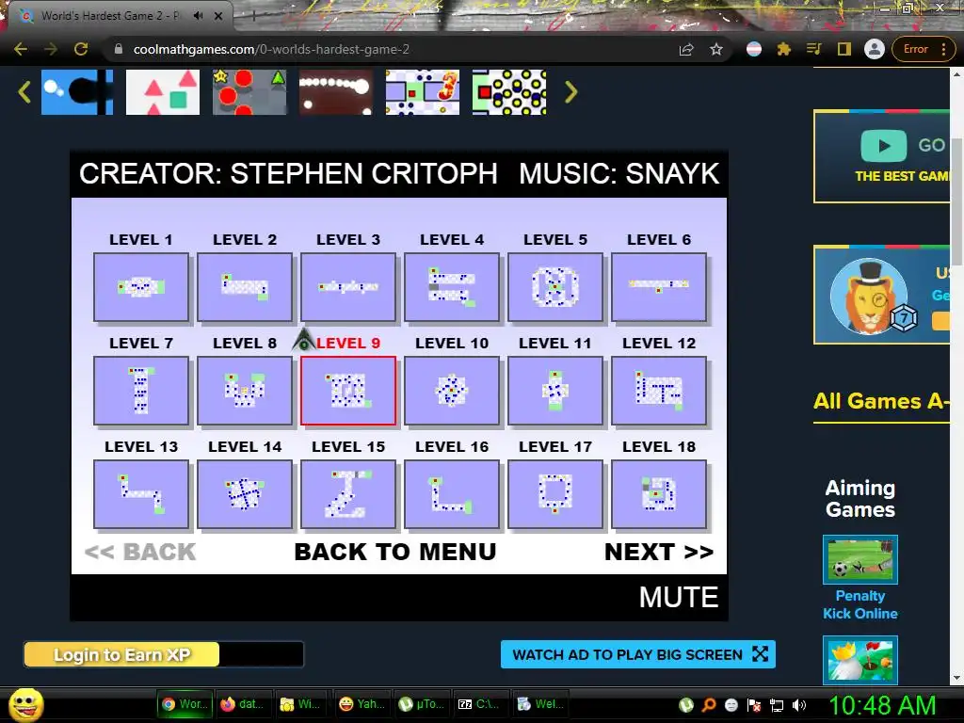
Task: Open the Chrome taskbar item
Action: click(x=185, y=704)
